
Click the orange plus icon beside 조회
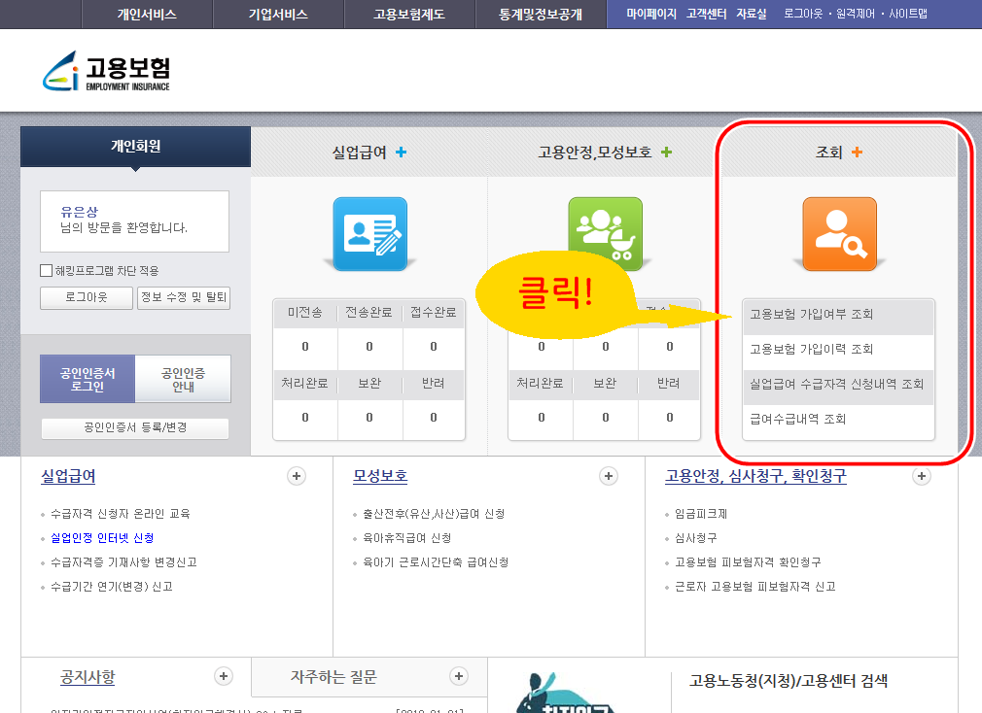click(x=857, y=153)
